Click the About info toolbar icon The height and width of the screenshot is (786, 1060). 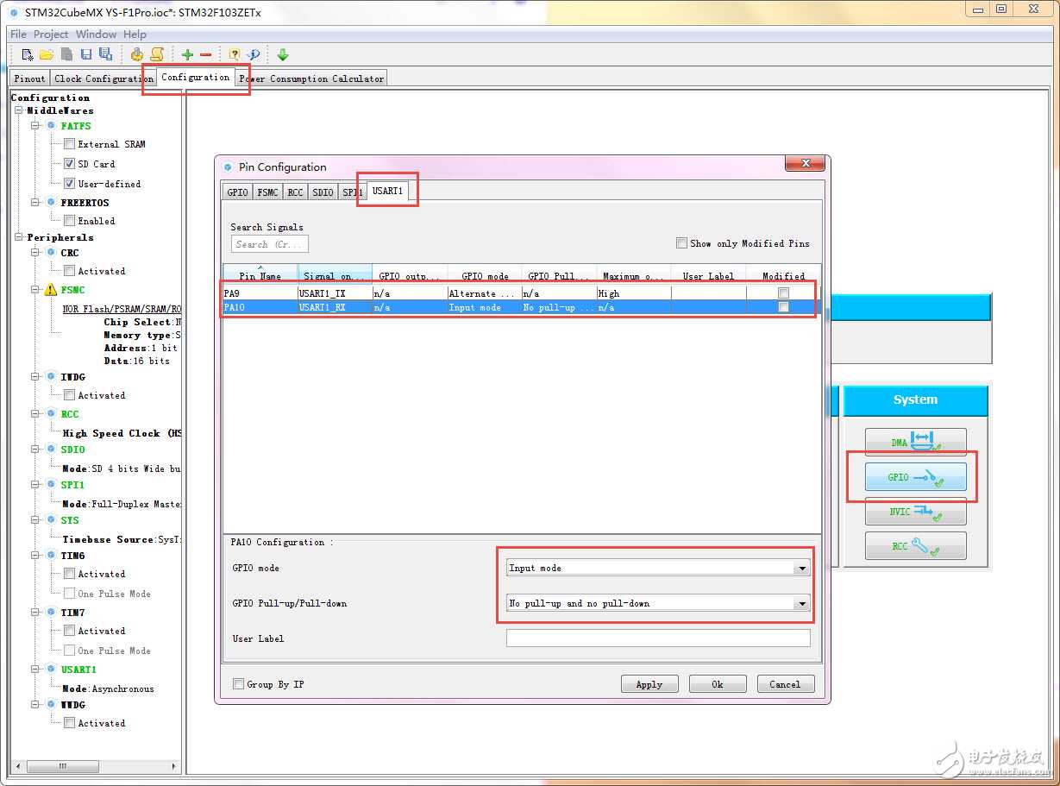coord(254,54)
